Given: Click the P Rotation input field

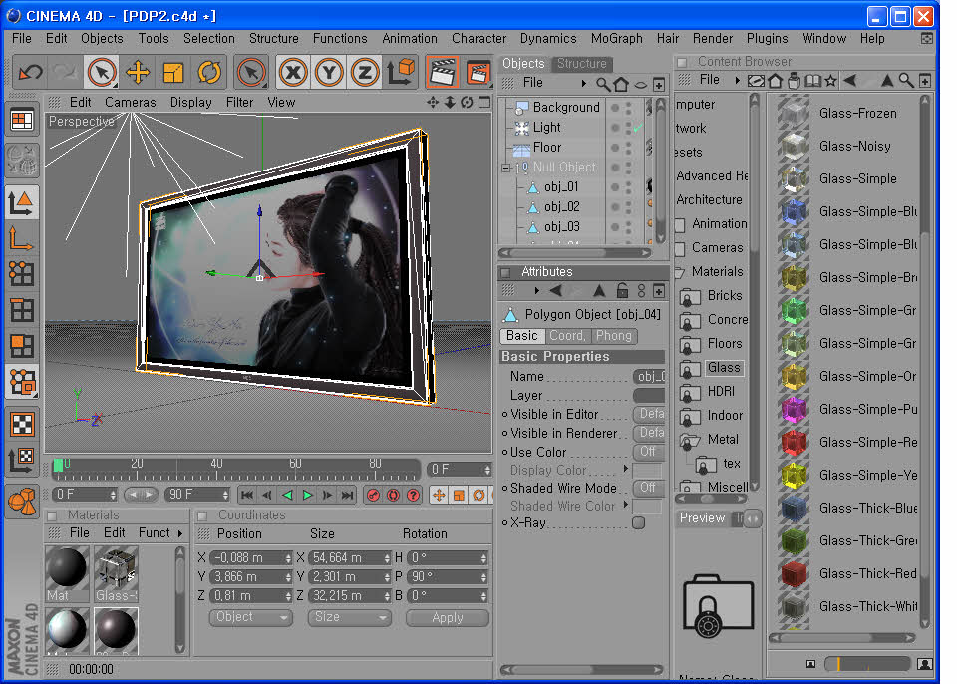Looking at the screenshot, I should tap(448, 577).
